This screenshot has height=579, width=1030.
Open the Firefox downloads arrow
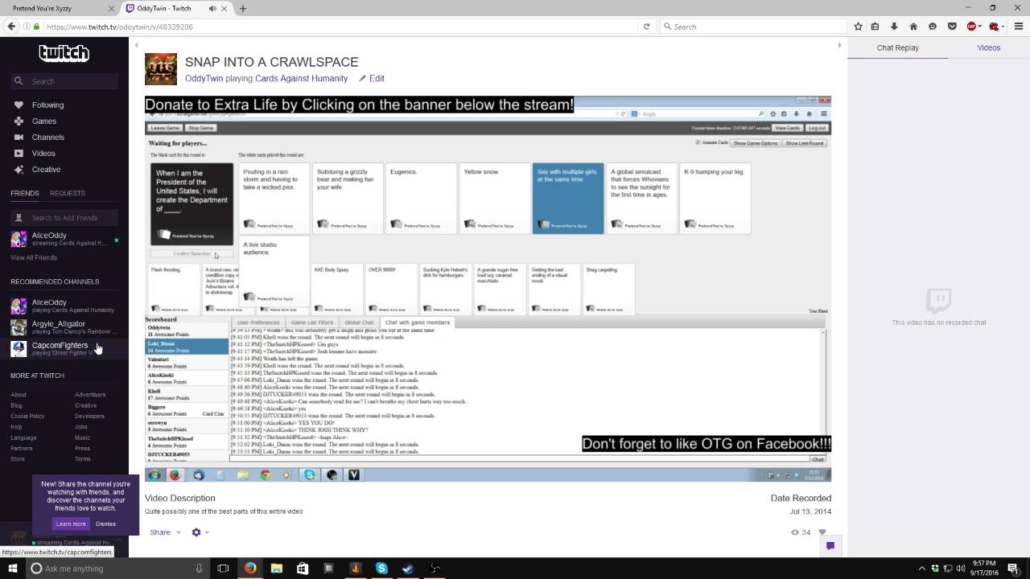(x=894, y=27)
